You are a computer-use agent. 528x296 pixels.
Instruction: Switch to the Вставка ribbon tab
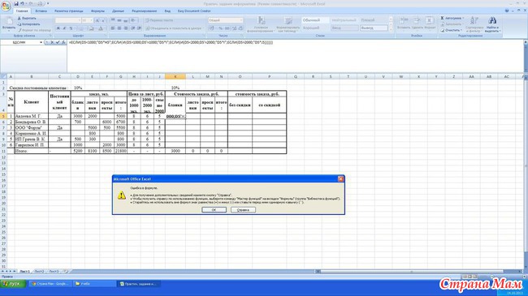[41, 11]
